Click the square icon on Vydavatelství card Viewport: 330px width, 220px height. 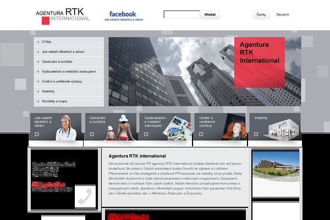(146, 134)
